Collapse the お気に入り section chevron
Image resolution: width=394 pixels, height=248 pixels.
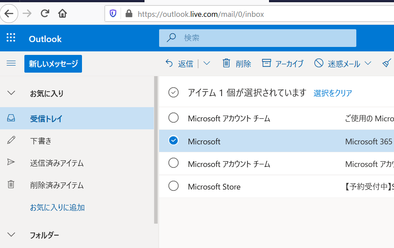(12, 93)
